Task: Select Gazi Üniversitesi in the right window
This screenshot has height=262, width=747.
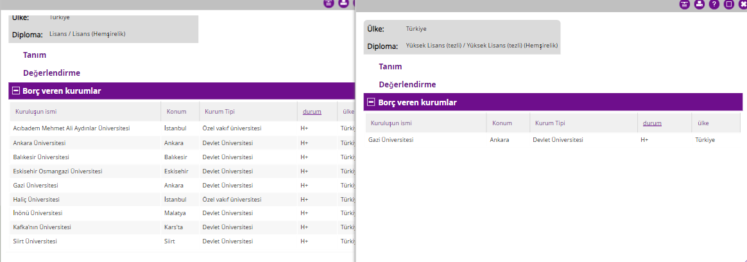Action: tap(391, 140)
